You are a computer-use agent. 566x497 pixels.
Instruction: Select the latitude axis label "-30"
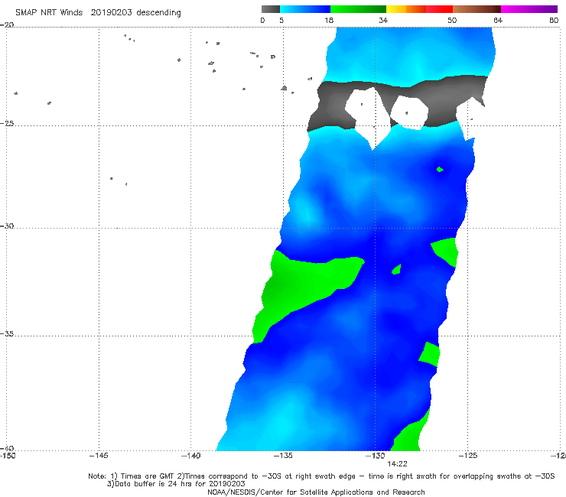[x=7, y=226]
